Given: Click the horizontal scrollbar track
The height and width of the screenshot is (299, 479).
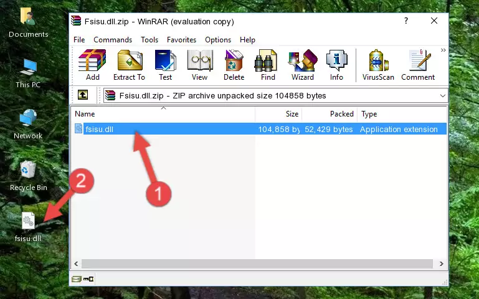Looking at the screenshot, I should [x=257, y=263].
